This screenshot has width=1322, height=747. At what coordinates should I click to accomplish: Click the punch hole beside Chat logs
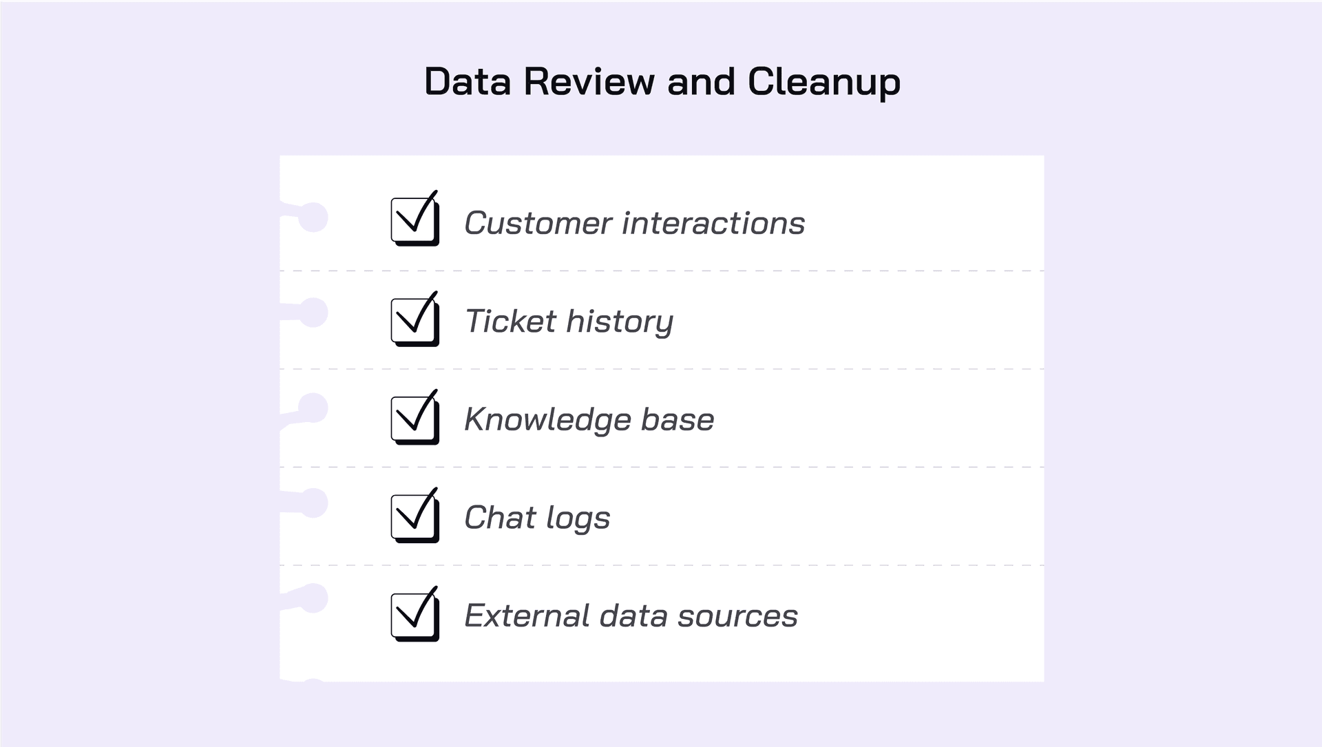point(313,503)
